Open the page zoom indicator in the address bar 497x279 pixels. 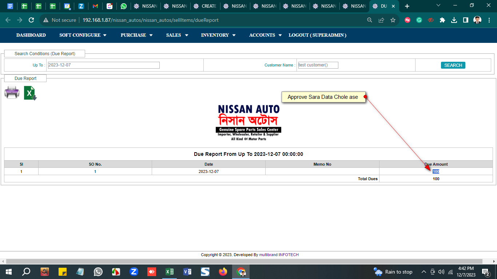pyautogui.click(x=370, y=20)
